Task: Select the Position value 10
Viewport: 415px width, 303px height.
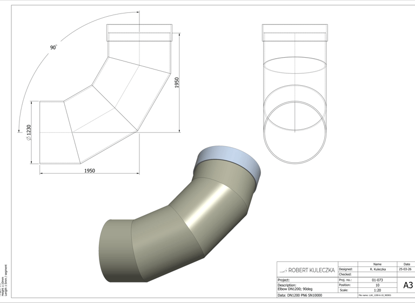Action: coord(377,285)
